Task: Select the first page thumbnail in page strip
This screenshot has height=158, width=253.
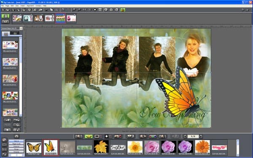Action: point(17,18)
